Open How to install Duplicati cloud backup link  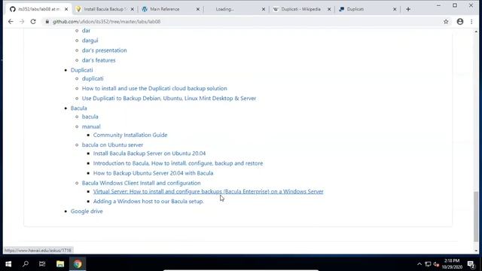click(x=154, y=88)
